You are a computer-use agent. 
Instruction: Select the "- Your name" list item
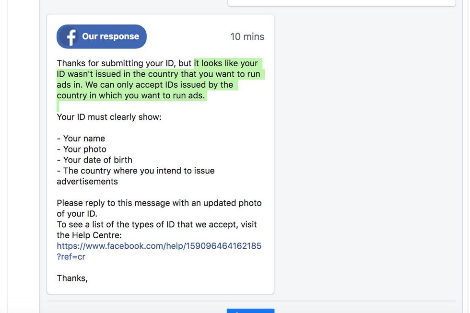[81, 139]
